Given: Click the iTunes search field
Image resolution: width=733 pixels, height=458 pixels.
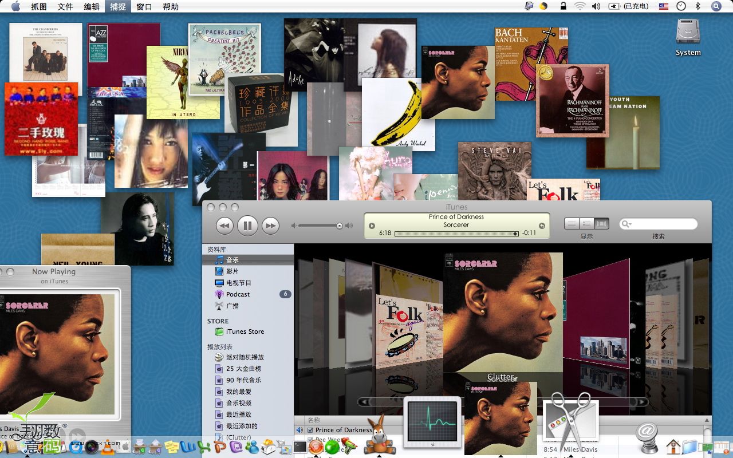Looking at the screenshot, I should 659,224.
